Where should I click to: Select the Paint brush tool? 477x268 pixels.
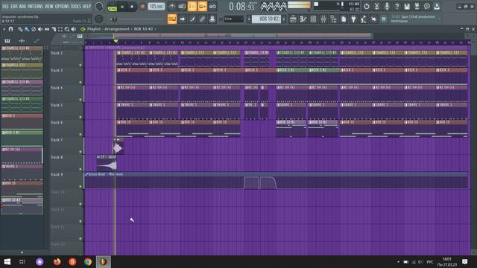click(x=27, y=29)
